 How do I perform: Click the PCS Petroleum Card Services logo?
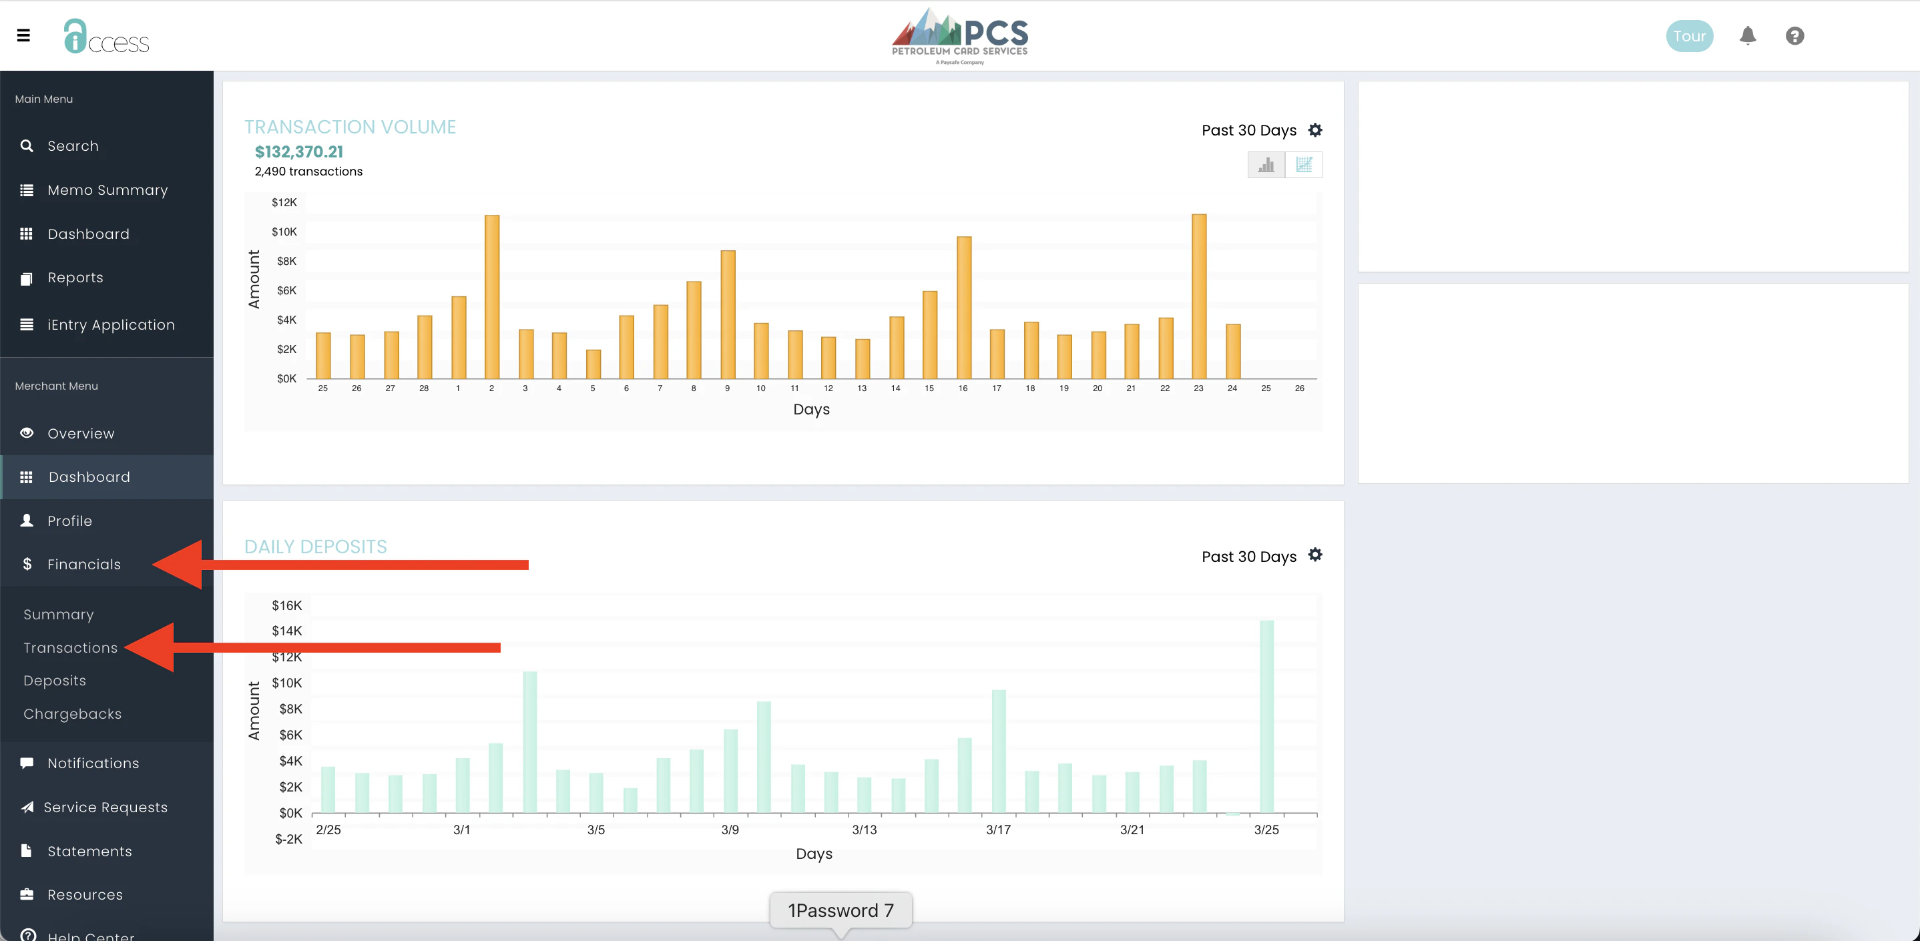[x=960, y=36]
